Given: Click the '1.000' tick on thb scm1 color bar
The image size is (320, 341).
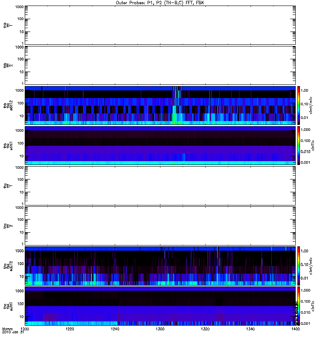Looking at the screenshot, I should (305, 130).
